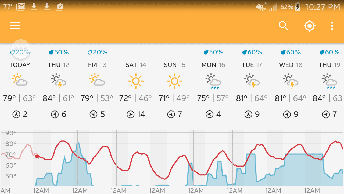Open the three-dot overflow menu
The height and width of the screenshot is (194, 344).
pyautogui.click(x=332, y=26)
